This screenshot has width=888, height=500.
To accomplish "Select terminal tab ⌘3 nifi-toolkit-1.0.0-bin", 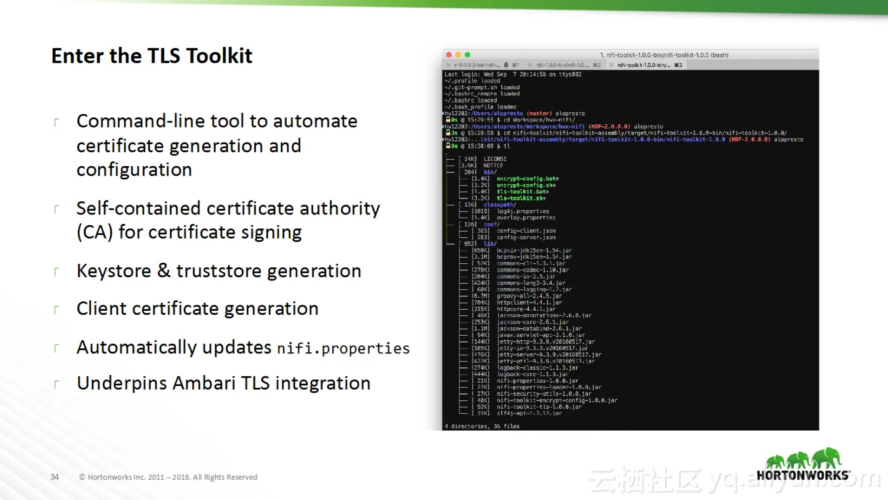I will 646,65.
